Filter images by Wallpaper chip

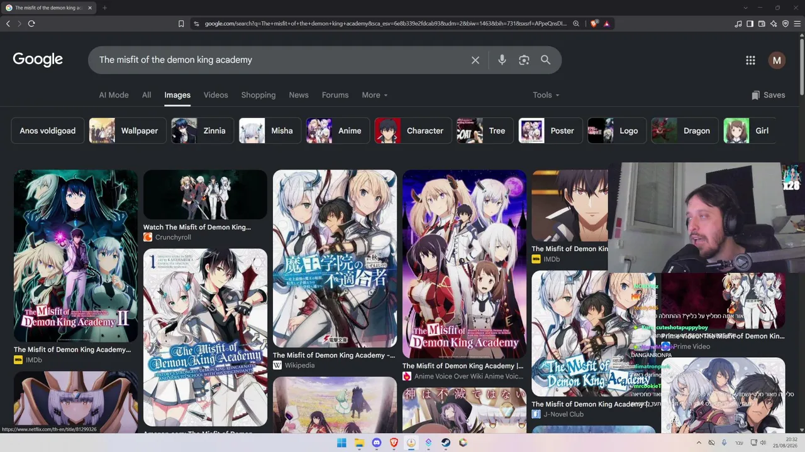tap(128, 131)
